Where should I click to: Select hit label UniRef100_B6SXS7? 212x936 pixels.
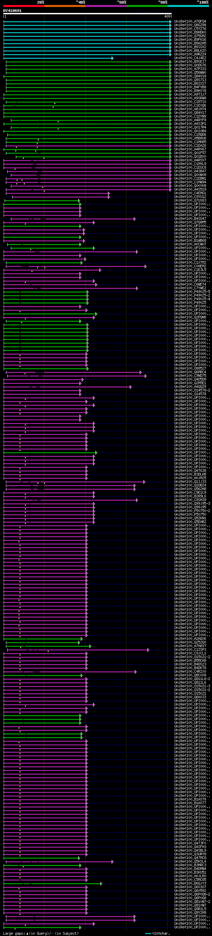click(190, 84)
